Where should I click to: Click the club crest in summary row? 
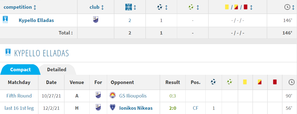point(96,20)
